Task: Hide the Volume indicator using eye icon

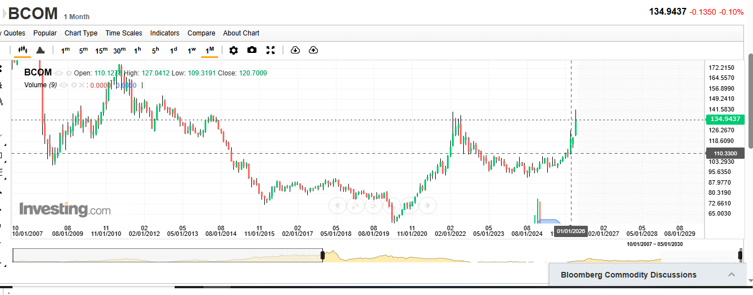Action: [63, 85]
